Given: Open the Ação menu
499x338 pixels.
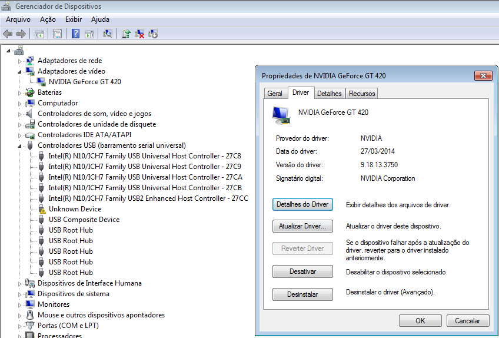Looking at the screenshot, I should click(48, 19).
